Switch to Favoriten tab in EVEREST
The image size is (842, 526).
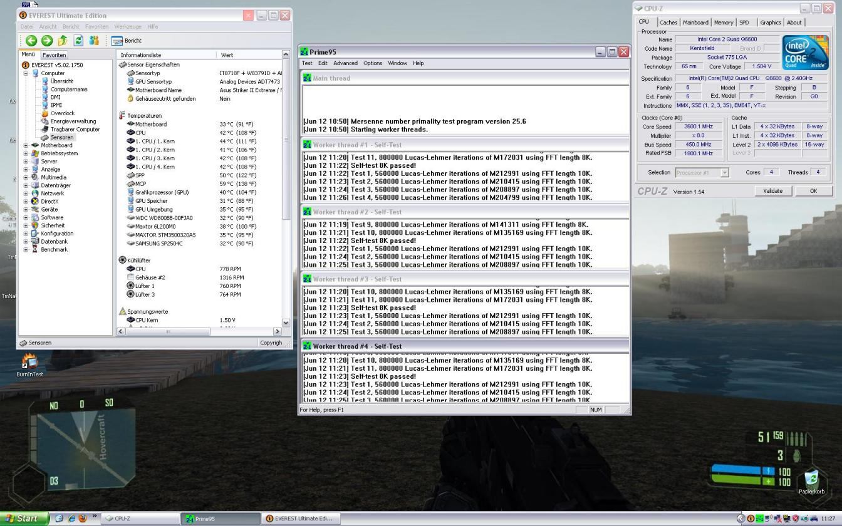click(x=54, y=55)
